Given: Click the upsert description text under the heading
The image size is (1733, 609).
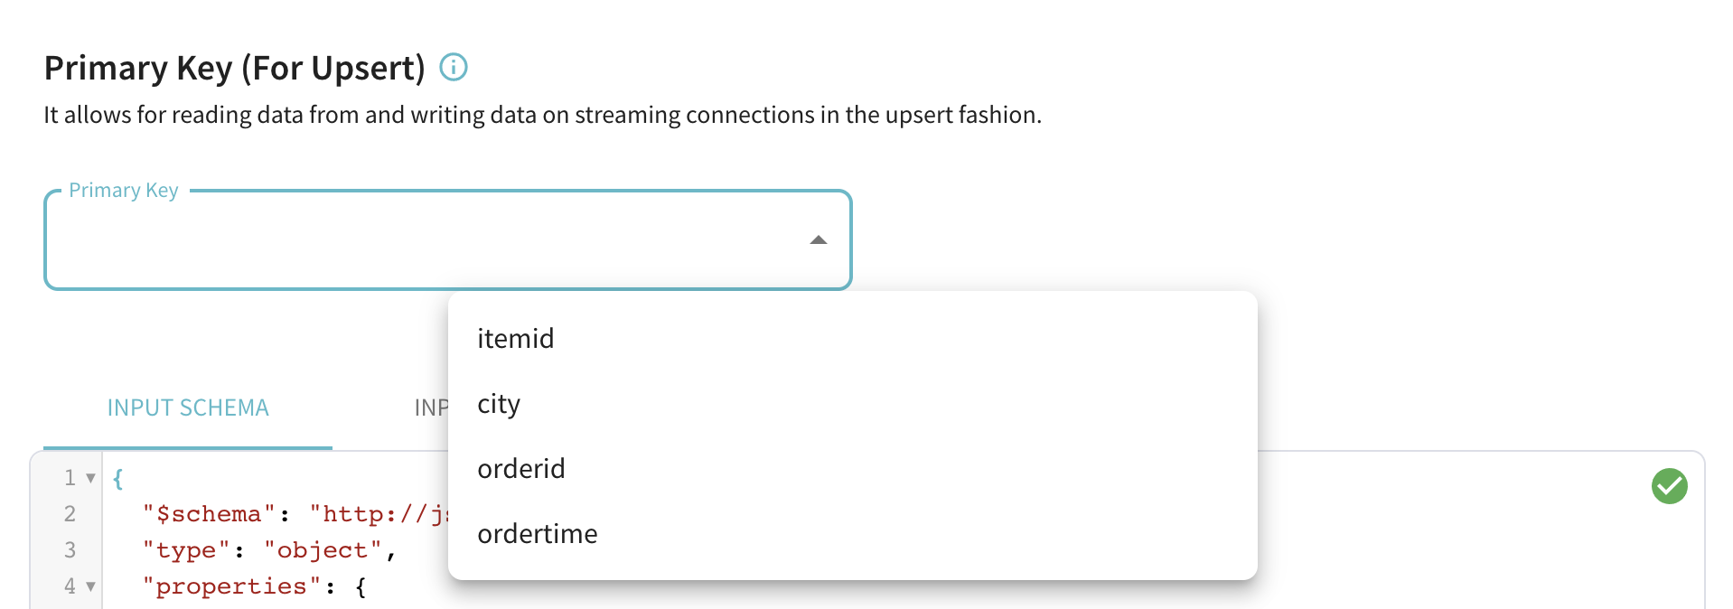Looking at the screenshot, I should (x=542, y=115).
